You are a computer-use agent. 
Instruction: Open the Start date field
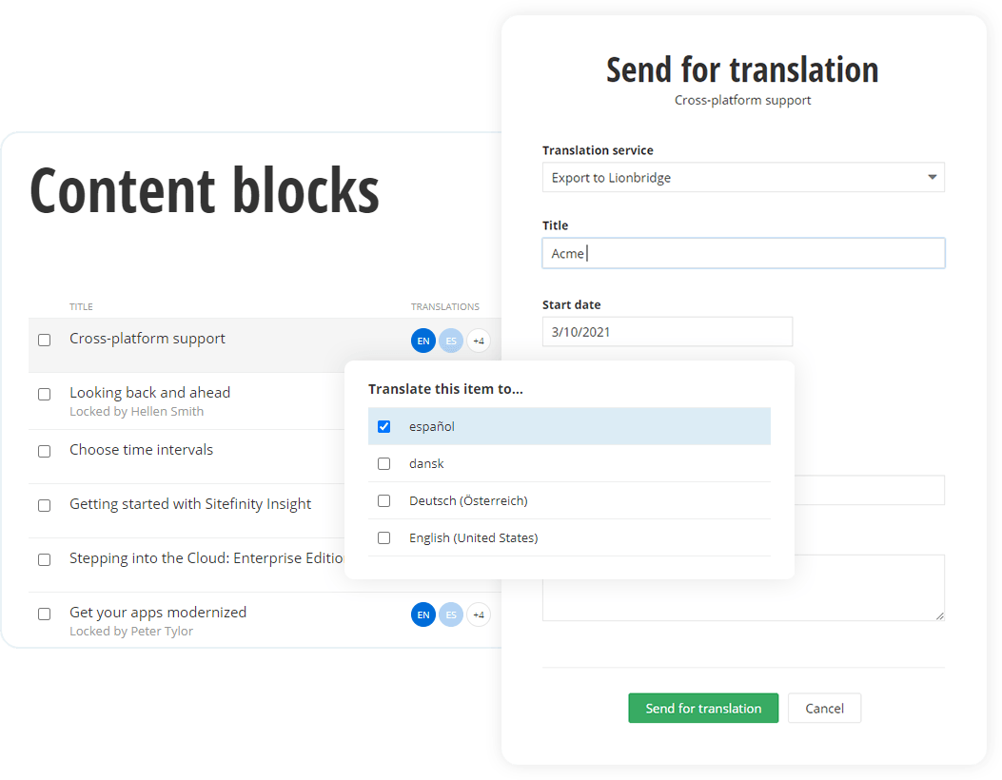667,331
